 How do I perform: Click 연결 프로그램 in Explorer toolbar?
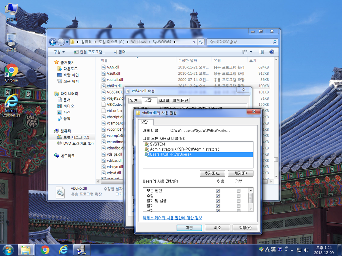point(89,52)
